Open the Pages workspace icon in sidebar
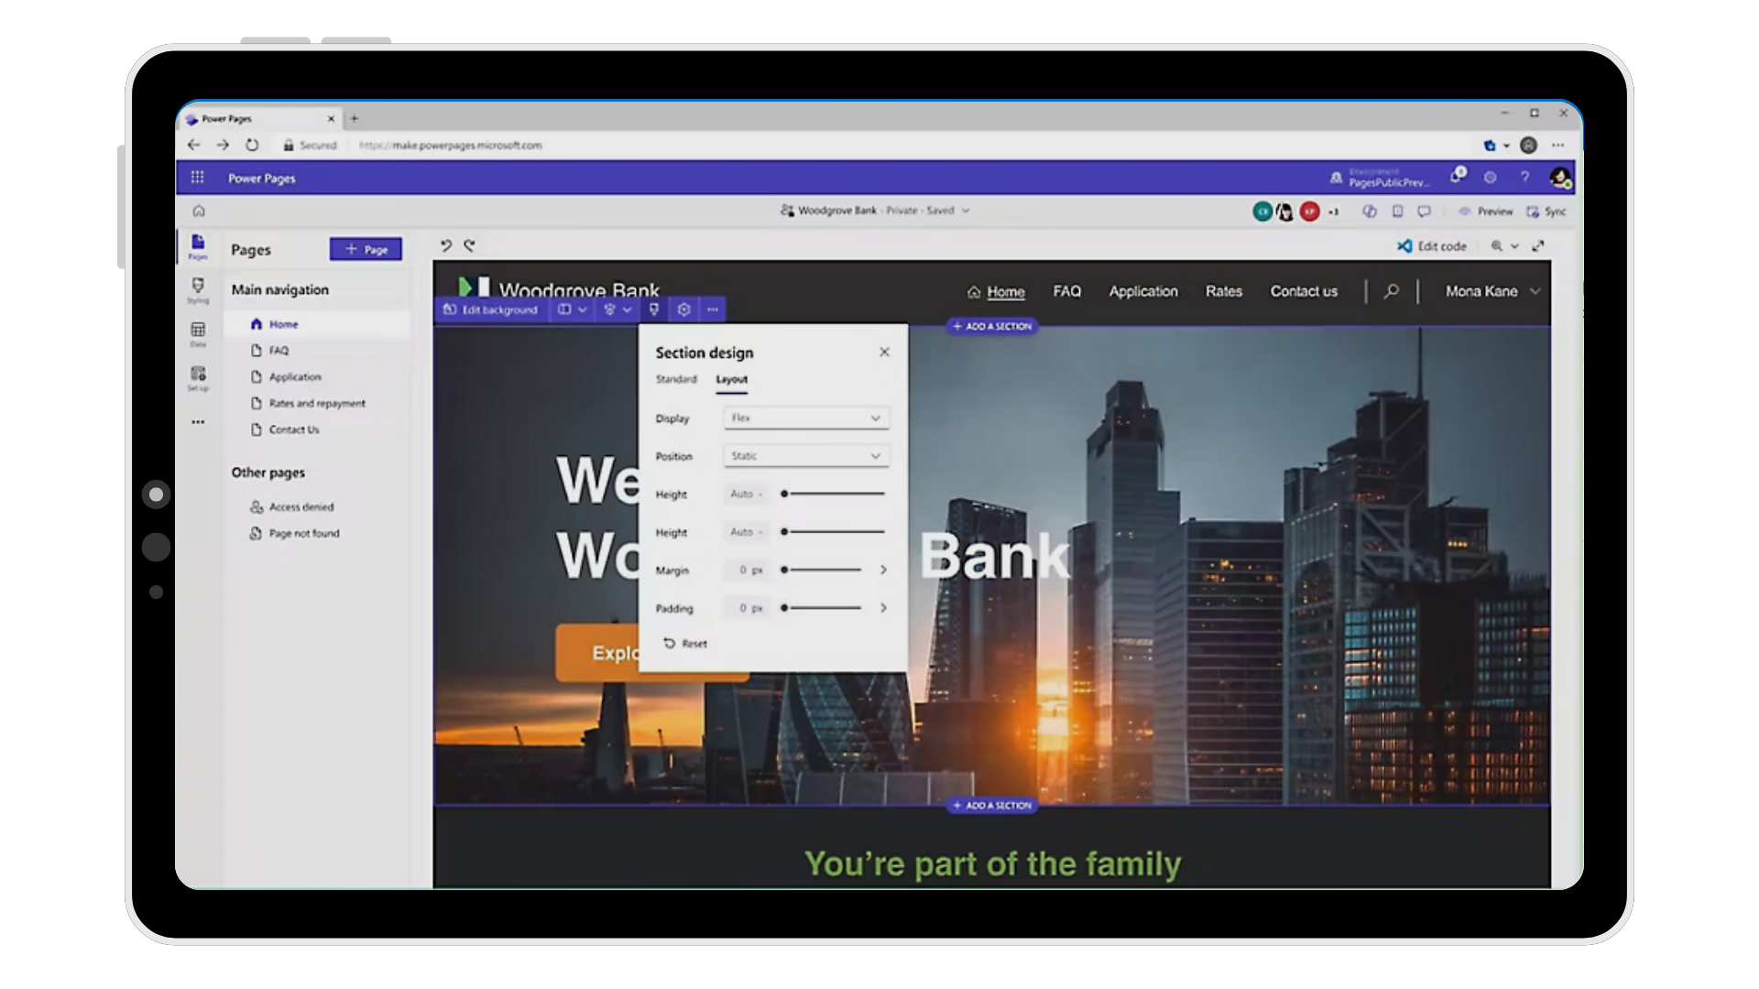 pos(198,246)
